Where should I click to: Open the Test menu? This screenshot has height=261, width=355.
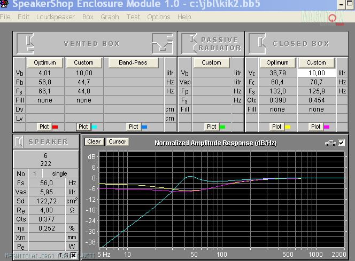[133, 17]
